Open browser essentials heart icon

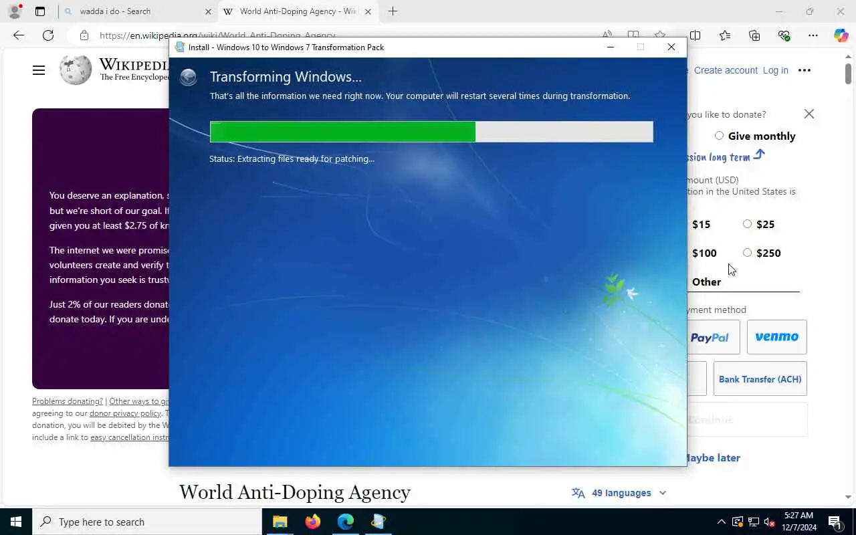(x=784, y=35)
